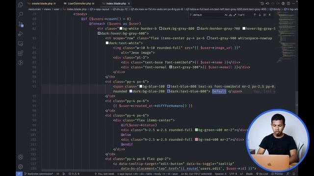Viewport: 314px width, 176px height.
Task: Click the div.py-12 breadcrumb
Action: pos(120,9)
